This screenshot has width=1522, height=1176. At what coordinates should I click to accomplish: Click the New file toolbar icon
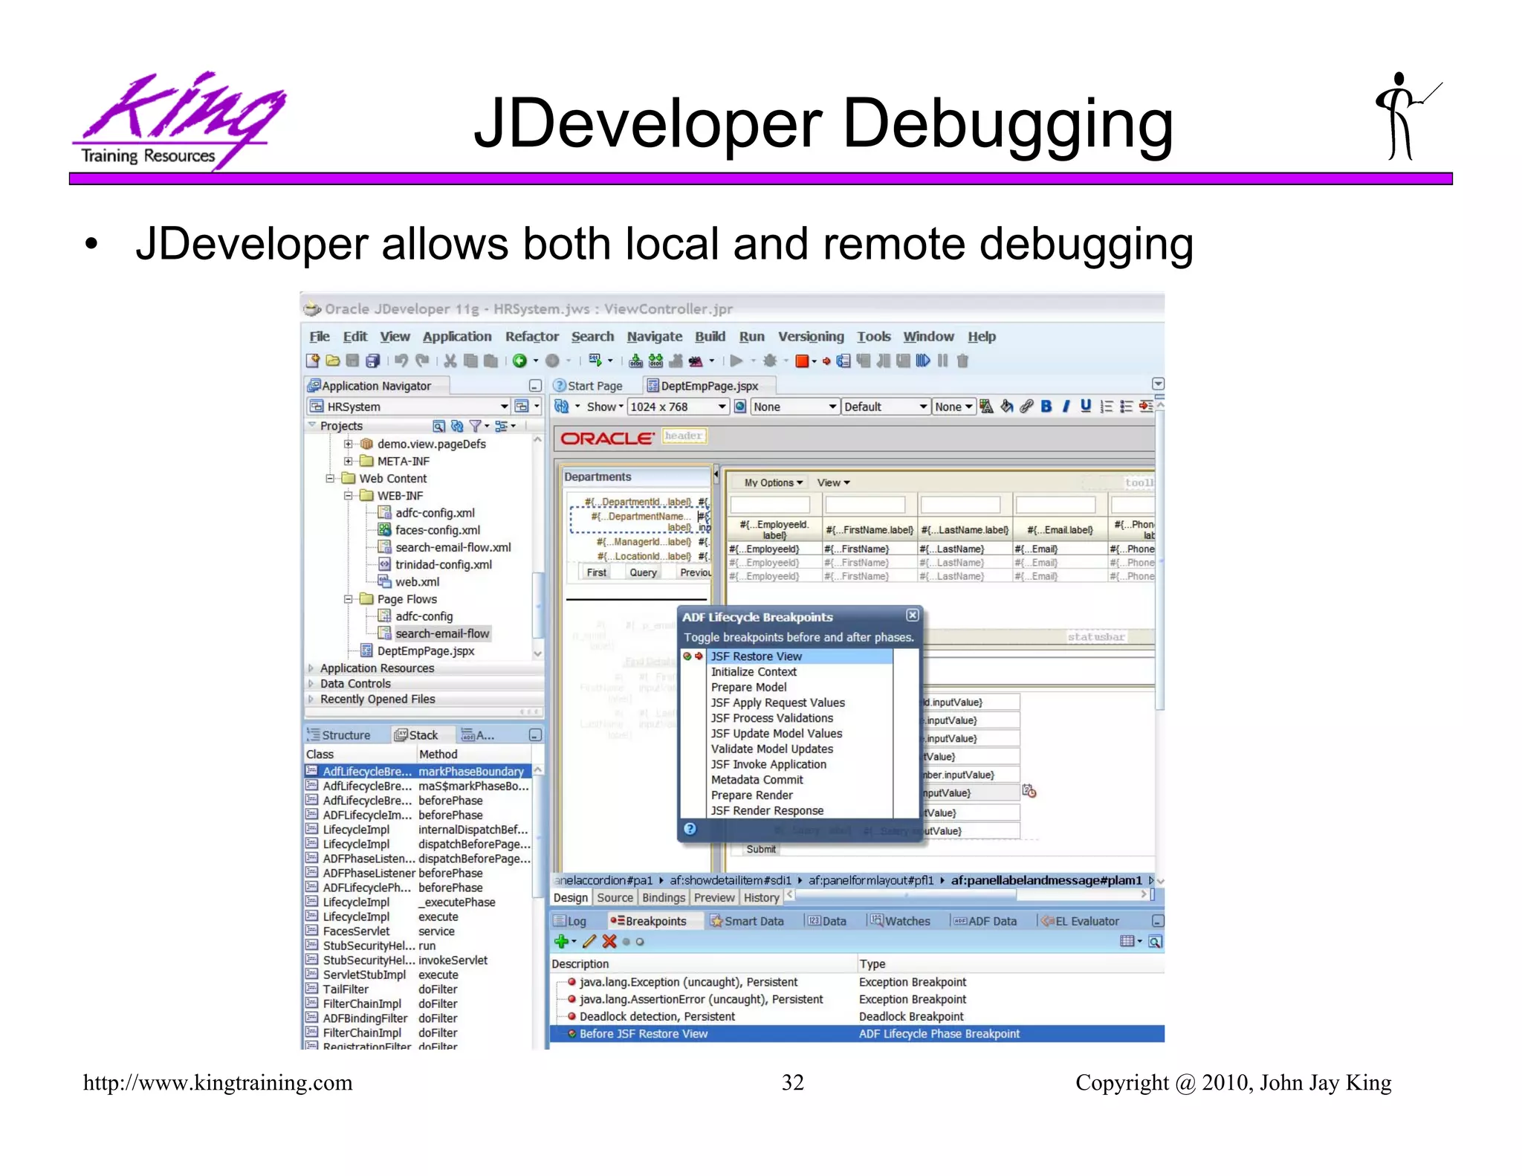313,361
